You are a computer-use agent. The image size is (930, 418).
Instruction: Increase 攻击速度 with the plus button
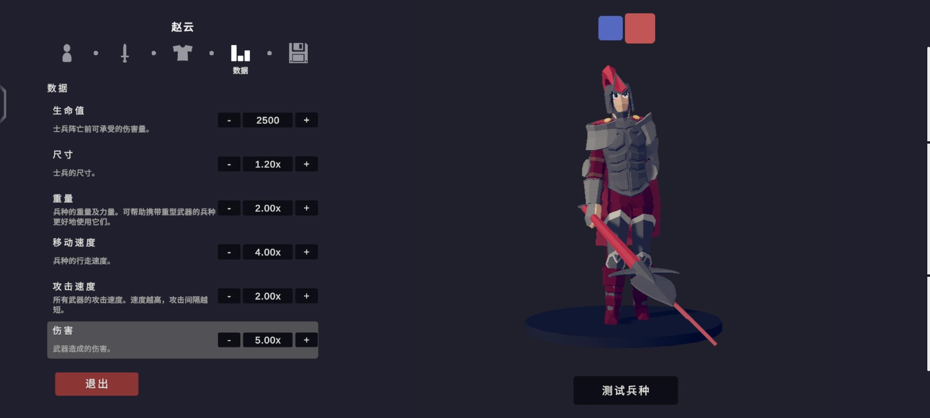tap(306, 296)
